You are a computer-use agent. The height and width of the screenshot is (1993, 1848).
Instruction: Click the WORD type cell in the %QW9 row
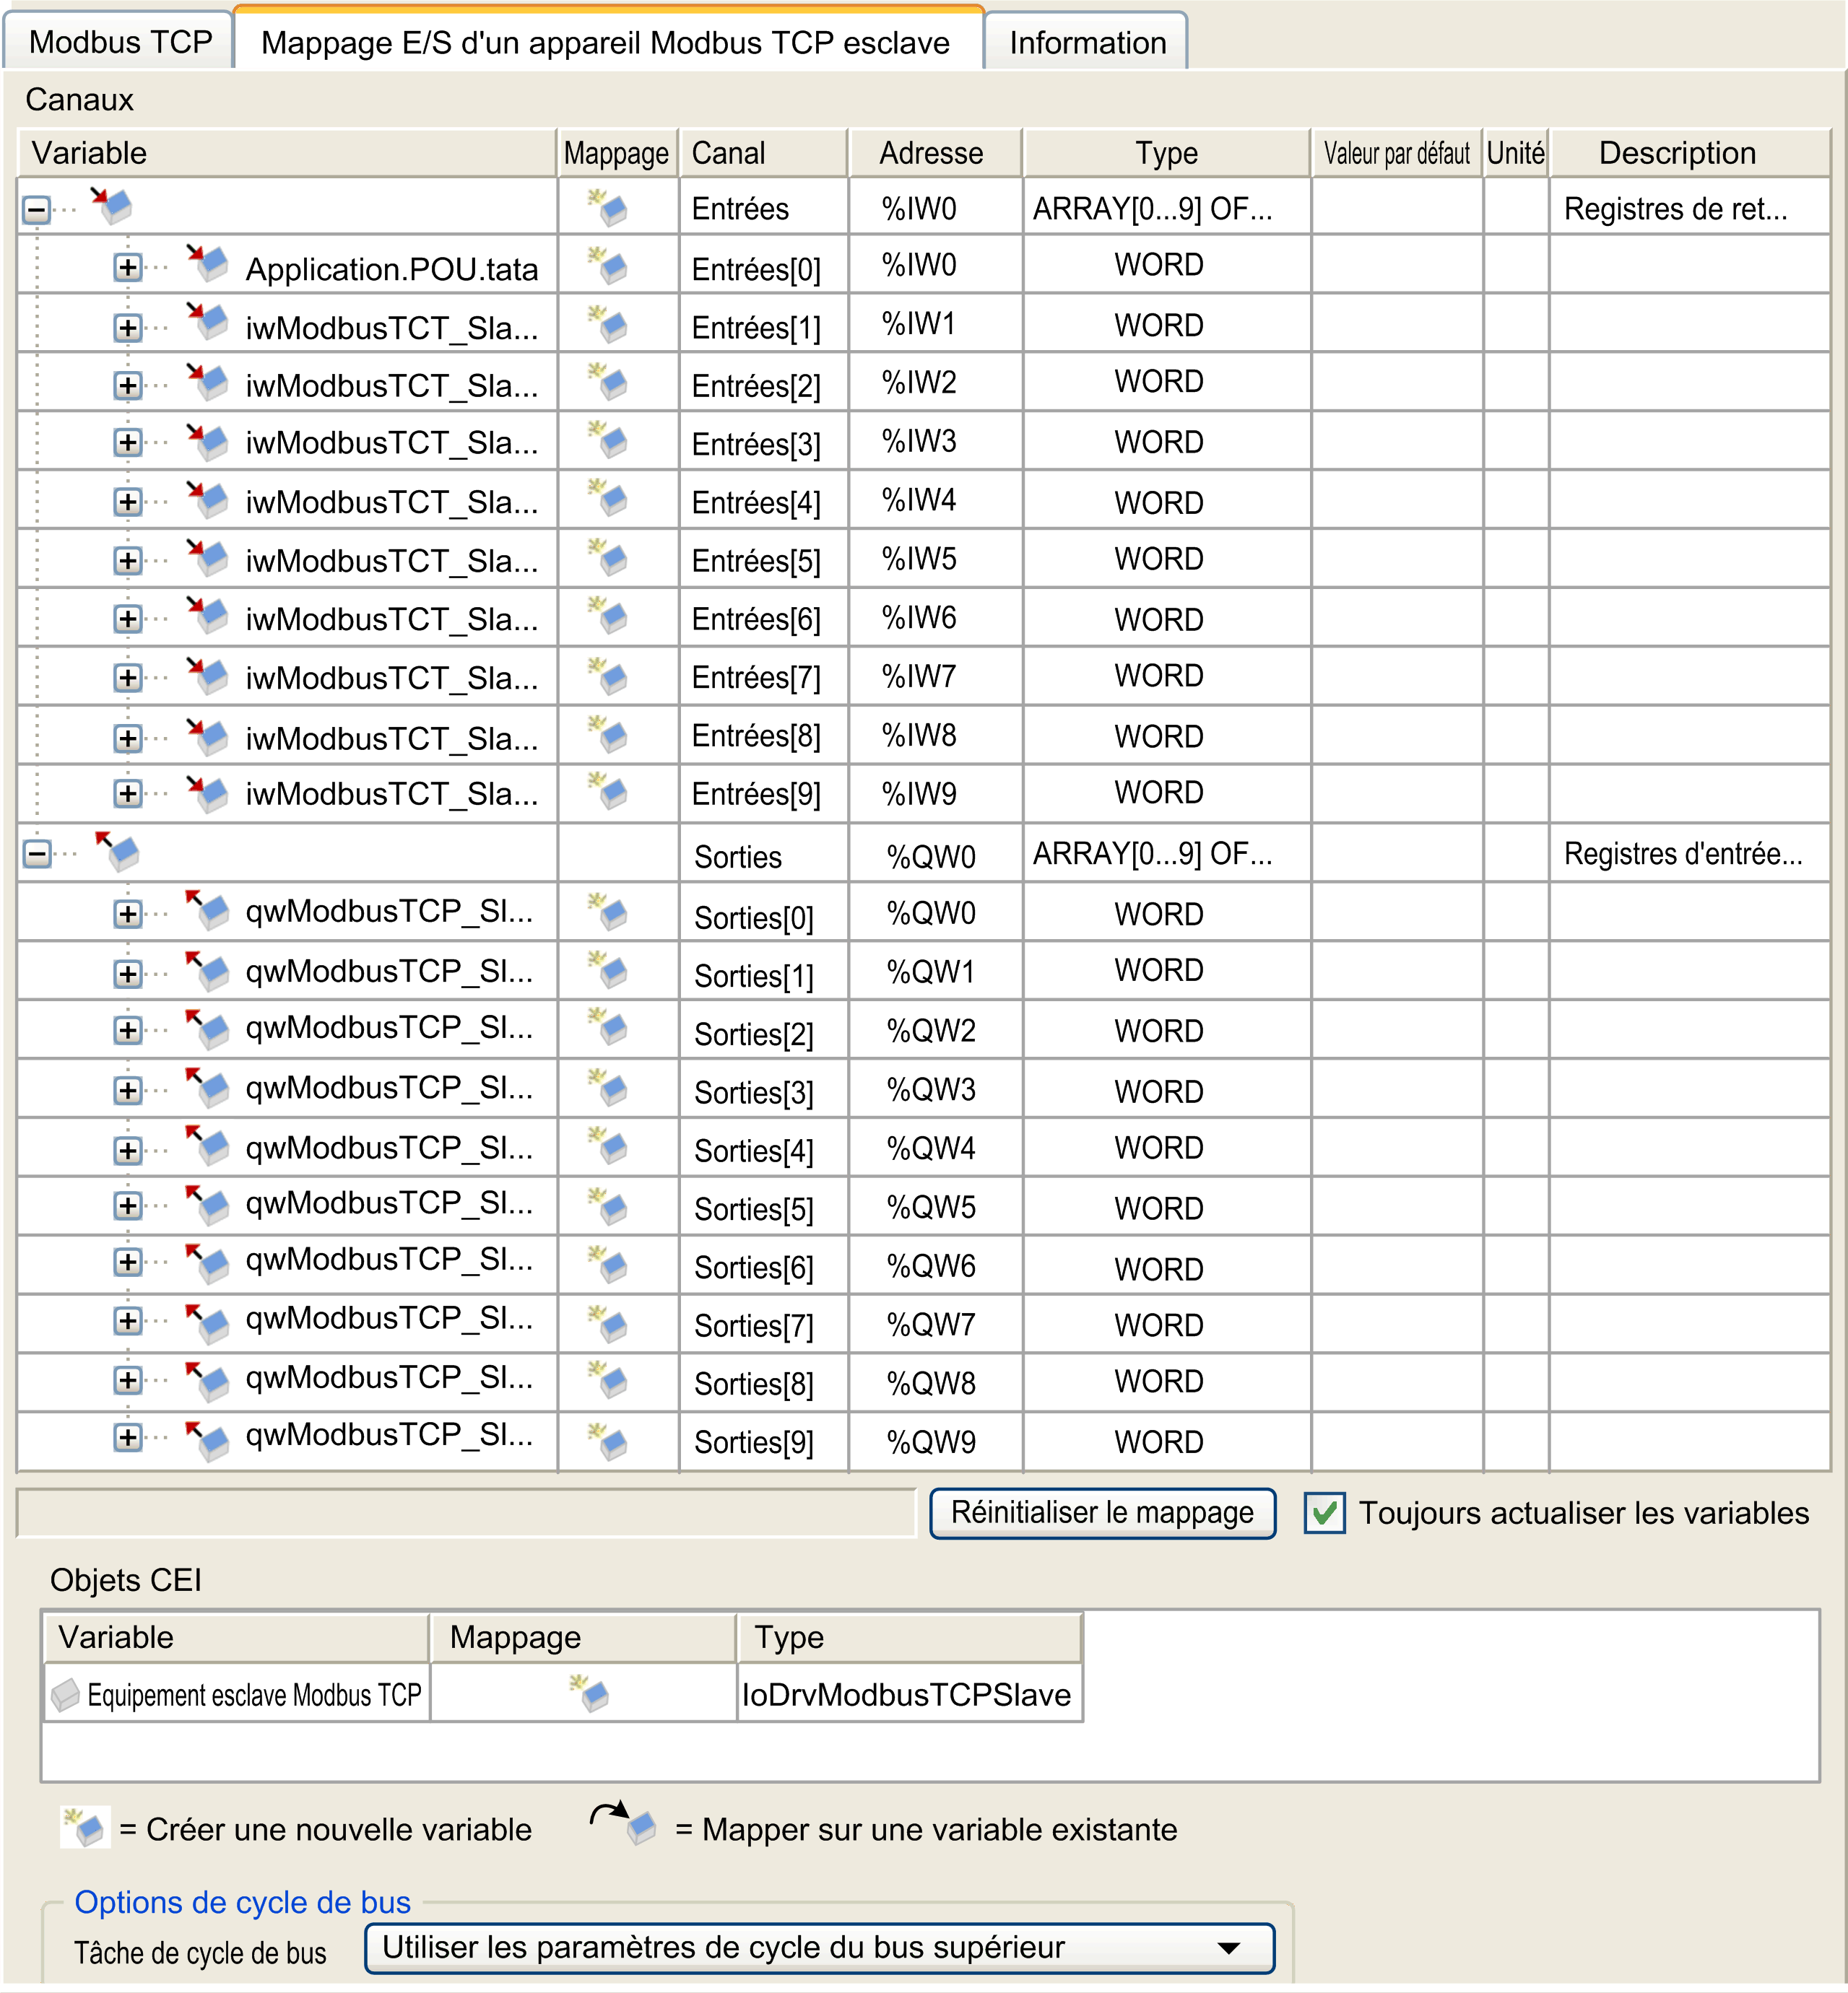pyautogui.click(x=1166, y=1442)
